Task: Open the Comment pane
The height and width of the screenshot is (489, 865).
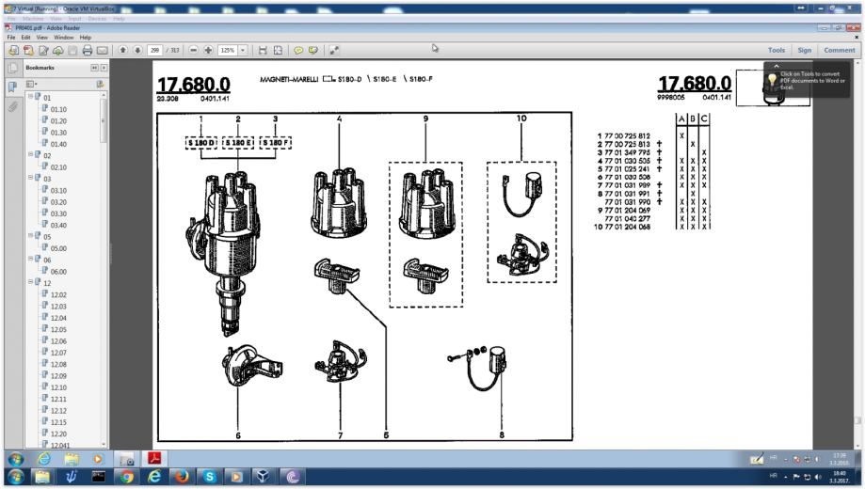Action: pyautogui.click(x=839, y=50)
